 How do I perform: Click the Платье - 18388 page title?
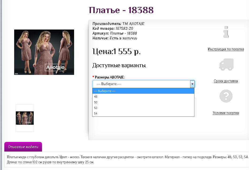[121, 10]
